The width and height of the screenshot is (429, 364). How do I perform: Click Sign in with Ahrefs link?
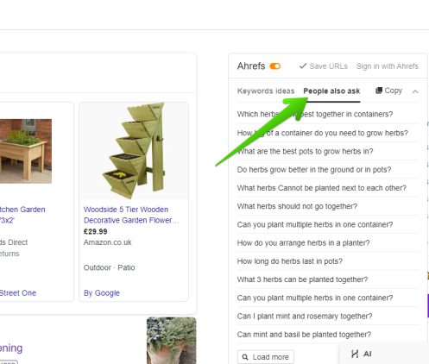pyautogui.click(x=388, y=66)
